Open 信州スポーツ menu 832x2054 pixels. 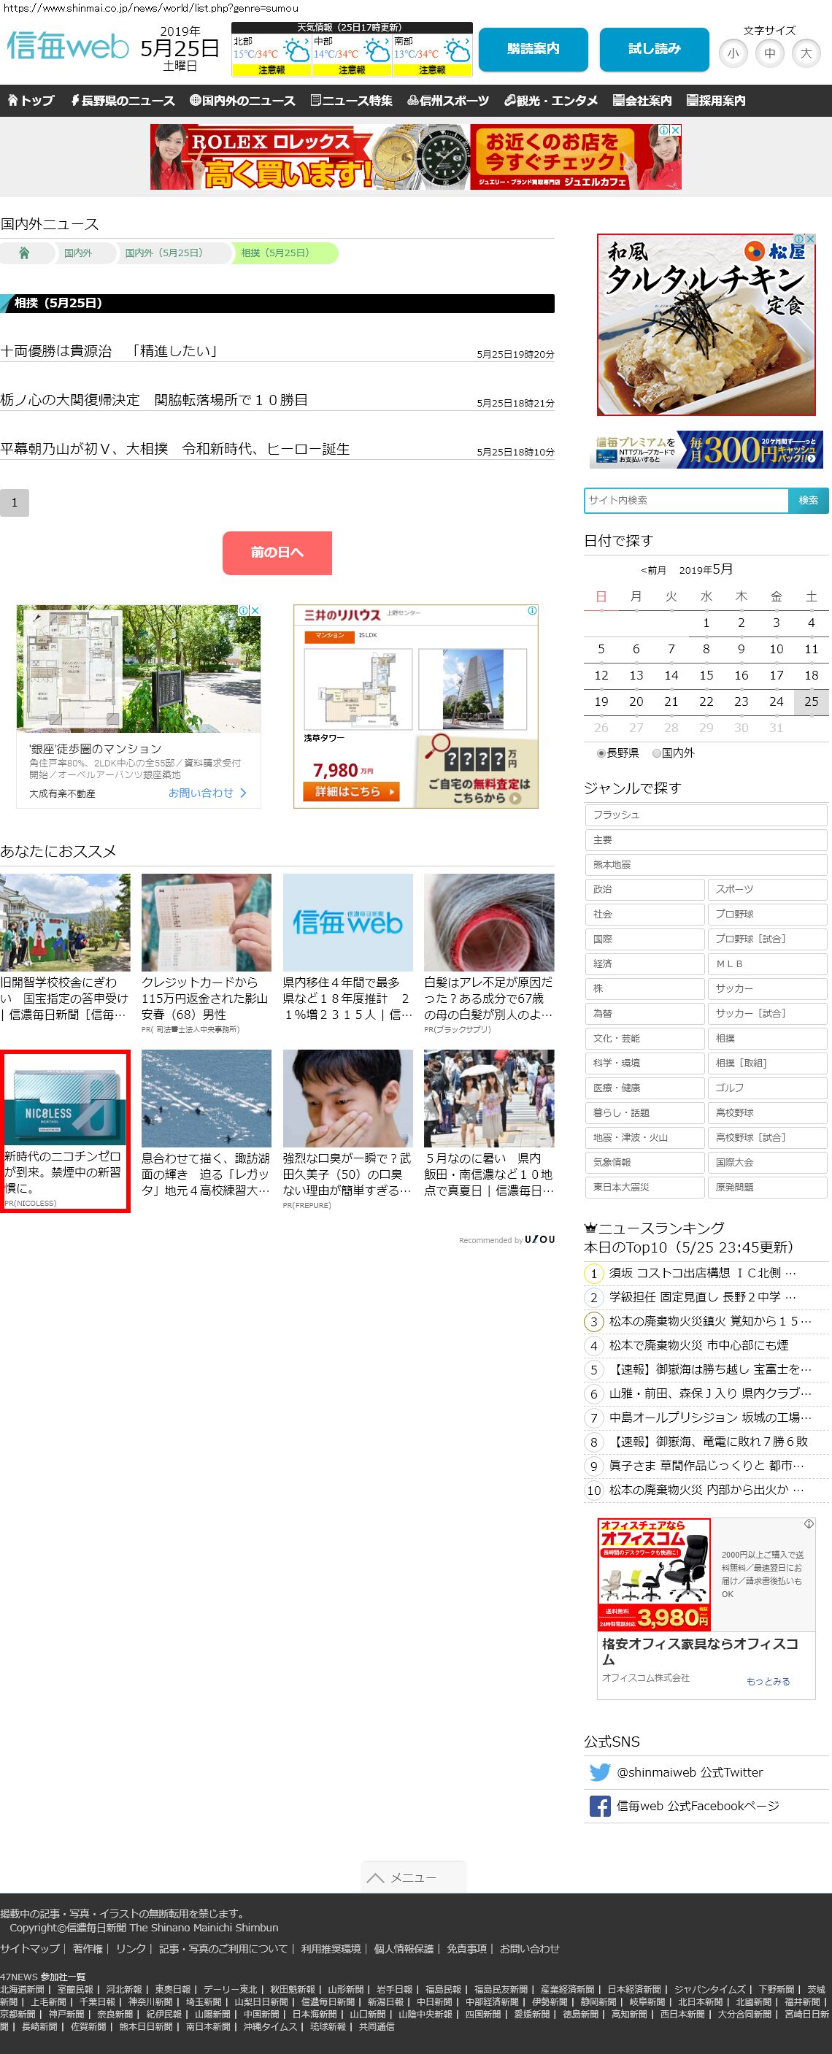coord(448,101)
